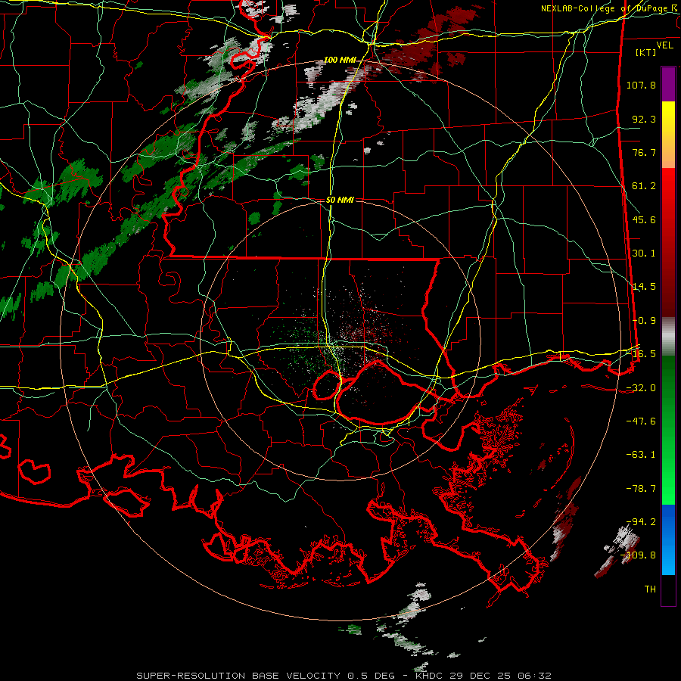The width and height of the screenshot is (681, 681).
Task: Click the black TH segment of the color bar
Action: coord(668,589)
